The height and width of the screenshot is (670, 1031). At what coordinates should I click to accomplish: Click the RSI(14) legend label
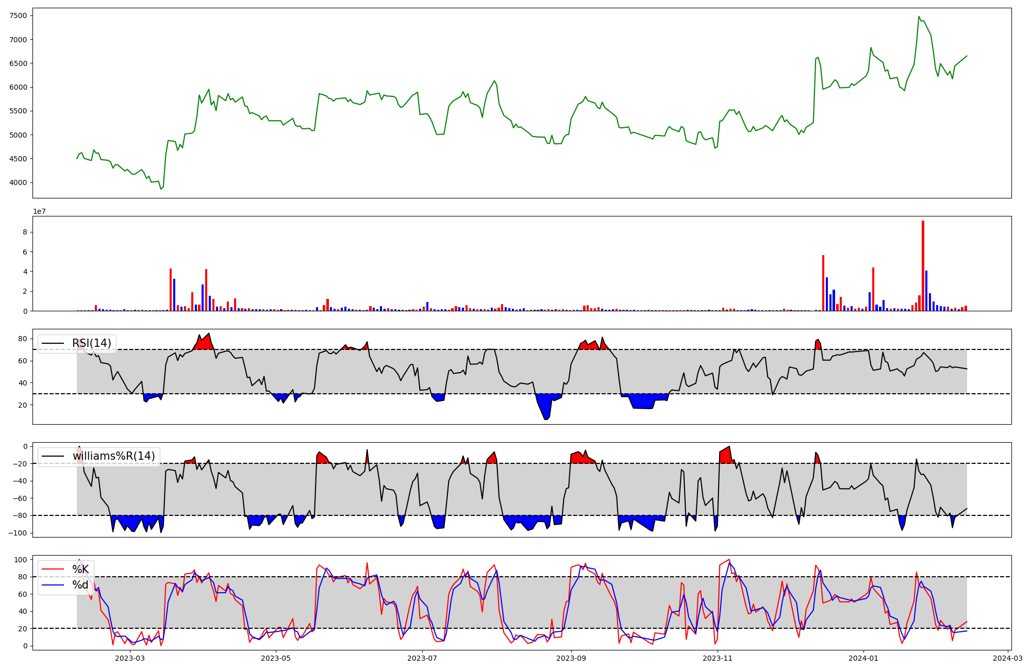(x=91, y=343)
